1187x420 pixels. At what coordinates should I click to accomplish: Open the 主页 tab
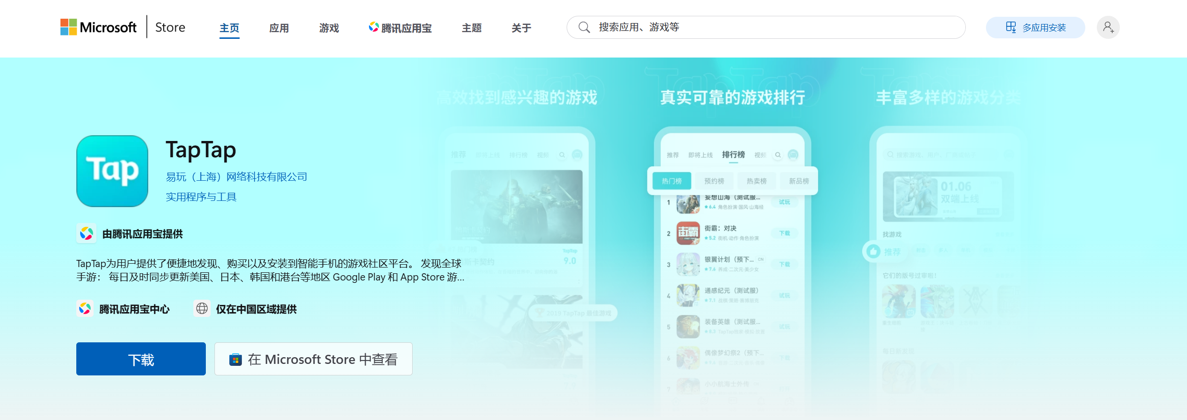coord(229,28)
